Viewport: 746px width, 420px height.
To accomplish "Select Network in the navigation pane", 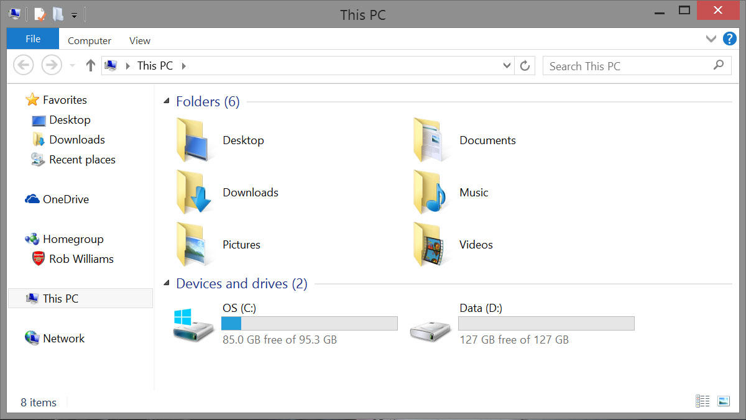I will [64, 339].
